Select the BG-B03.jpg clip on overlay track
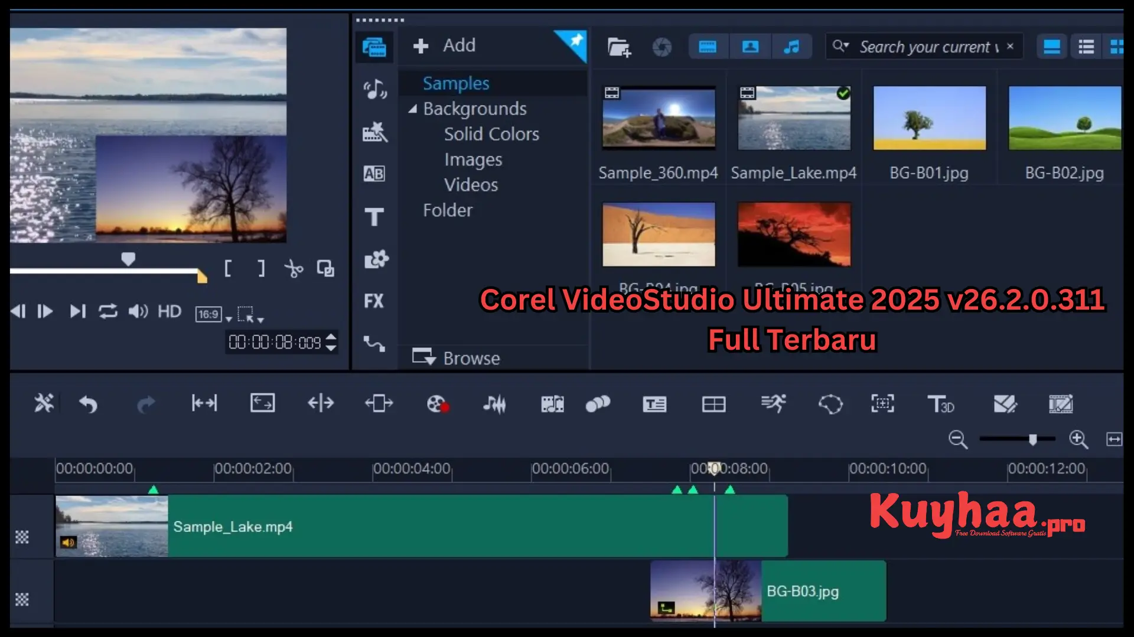 click(x=768, y=591)
